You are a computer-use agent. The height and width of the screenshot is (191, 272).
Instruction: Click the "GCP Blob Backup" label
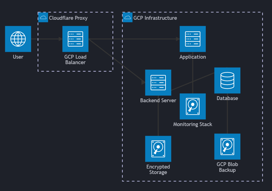pyautogui.click(x=227, y=167)
